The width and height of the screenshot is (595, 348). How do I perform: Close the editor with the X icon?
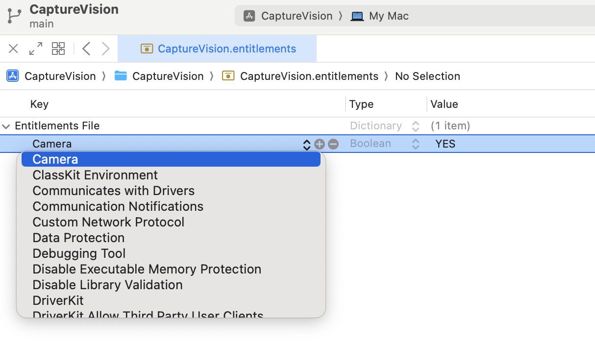tap(13, 49)
